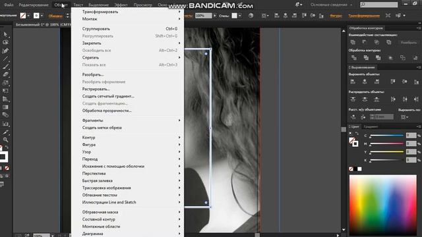Align vertical centers in the Align panel
This screenshot has width=422, height=237.
tap(404, 82)
